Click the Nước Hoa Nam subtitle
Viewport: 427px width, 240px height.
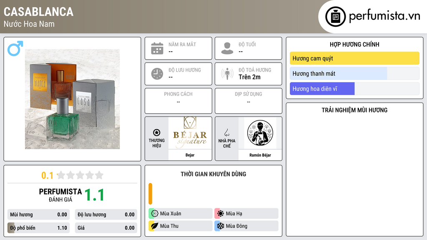29,24
